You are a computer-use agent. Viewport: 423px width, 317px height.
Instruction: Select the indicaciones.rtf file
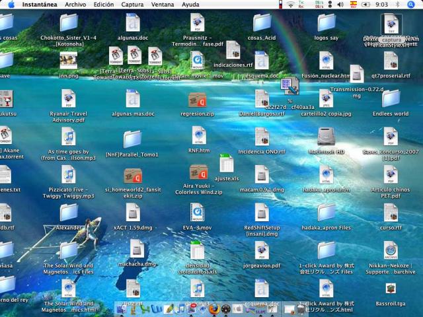[x=233, y=50]
